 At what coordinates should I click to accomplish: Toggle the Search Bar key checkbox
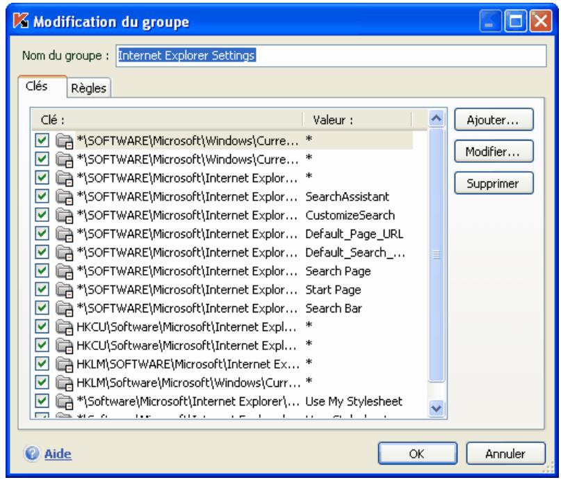point(42,307)
